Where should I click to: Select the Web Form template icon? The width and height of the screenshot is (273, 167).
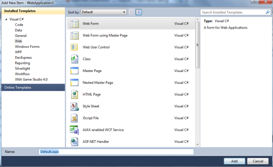74,24
